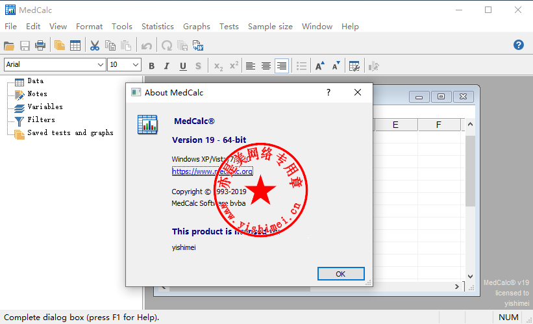Image resolution: width=533 pixels, height=324 pixels.
Task: Click the Cut scissors icon
Action: click(95, 45)
